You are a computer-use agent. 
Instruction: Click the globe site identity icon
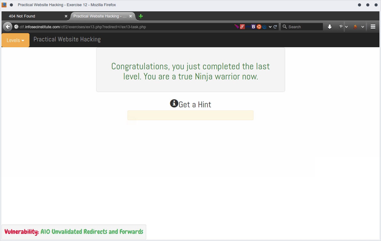pyautogui.click(x=17, y=27)
